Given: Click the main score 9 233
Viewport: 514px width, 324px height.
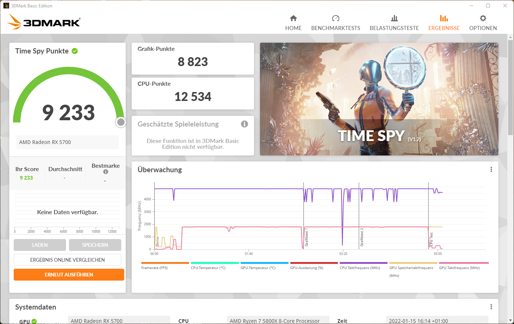Looking at the screenshot, I should point(69,112).
